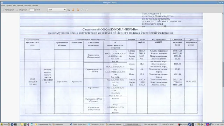Launch Yandex browser from taskbar launcher
The image size is (224, 126).
tap(12, 125)
